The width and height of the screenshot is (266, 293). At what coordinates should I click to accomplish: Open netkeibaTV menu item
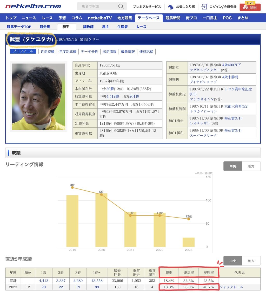point(100,18)
